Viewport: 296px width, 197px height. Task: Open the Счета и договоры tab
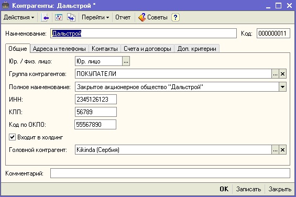(x=147, y=49)
